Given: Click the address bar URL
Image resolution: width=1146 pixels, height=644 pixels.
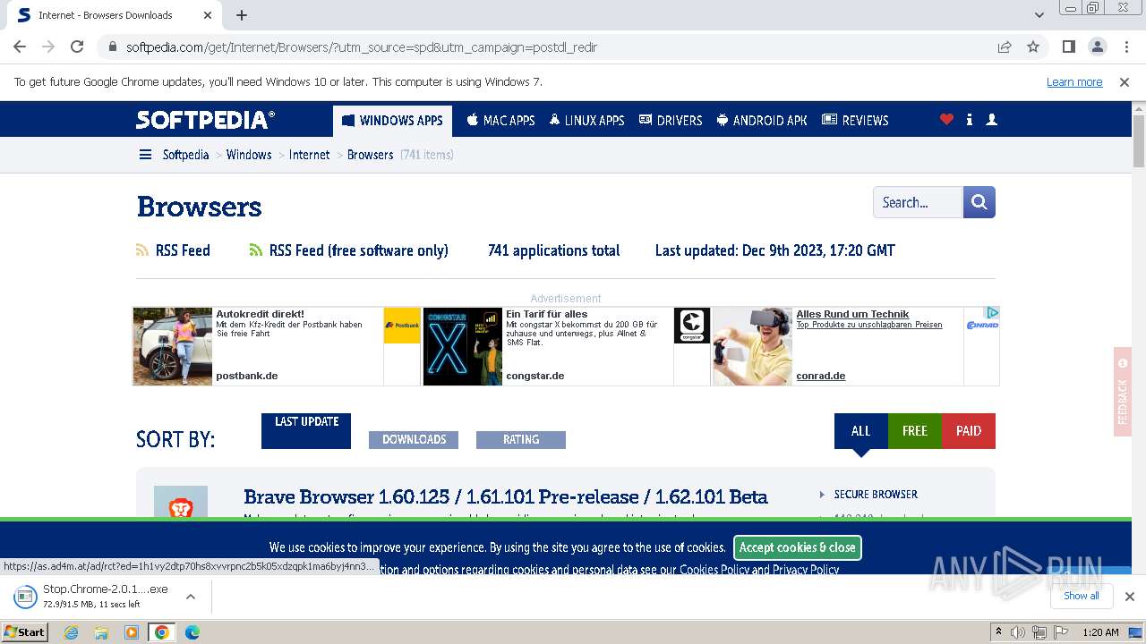Looking at the screenshot, I should click(x=361, y=47).
